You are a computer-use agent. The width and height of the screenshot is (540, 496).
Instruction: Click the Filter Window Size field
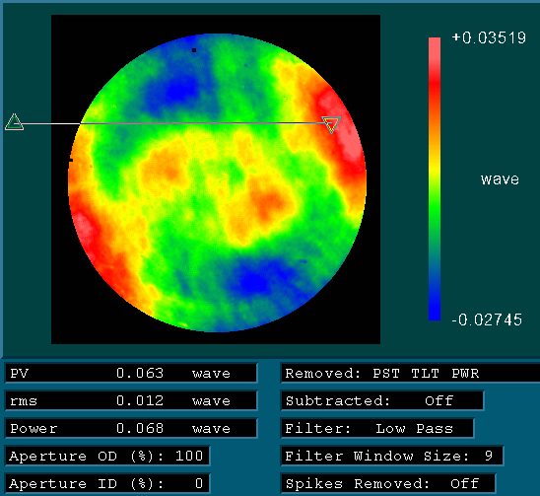point(392,456)
